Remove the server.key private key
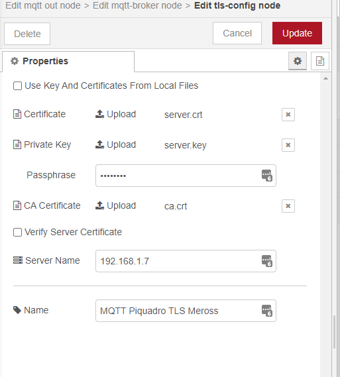 click(288, 145)
